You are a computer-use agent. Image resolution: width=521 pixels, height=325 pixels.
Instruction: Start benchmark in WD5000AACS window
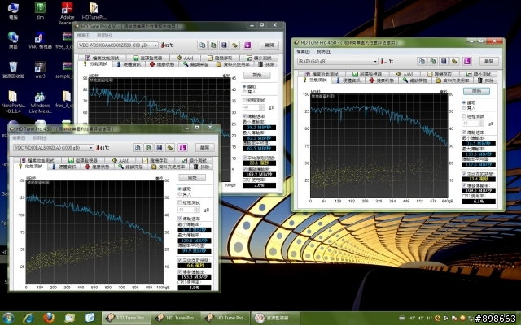[x=257, y=75]
